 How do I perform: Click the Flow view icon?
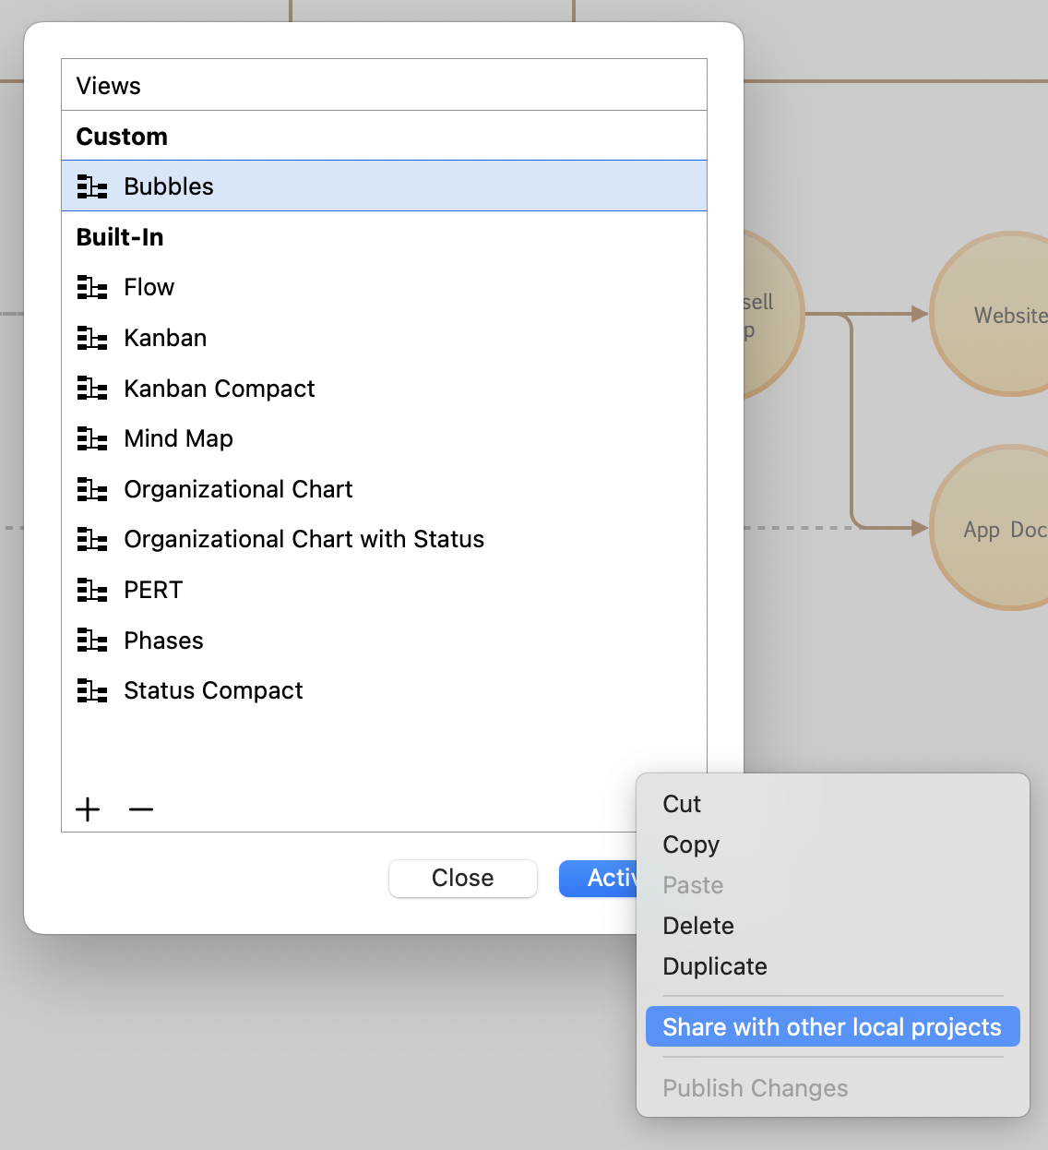[92, 288]
